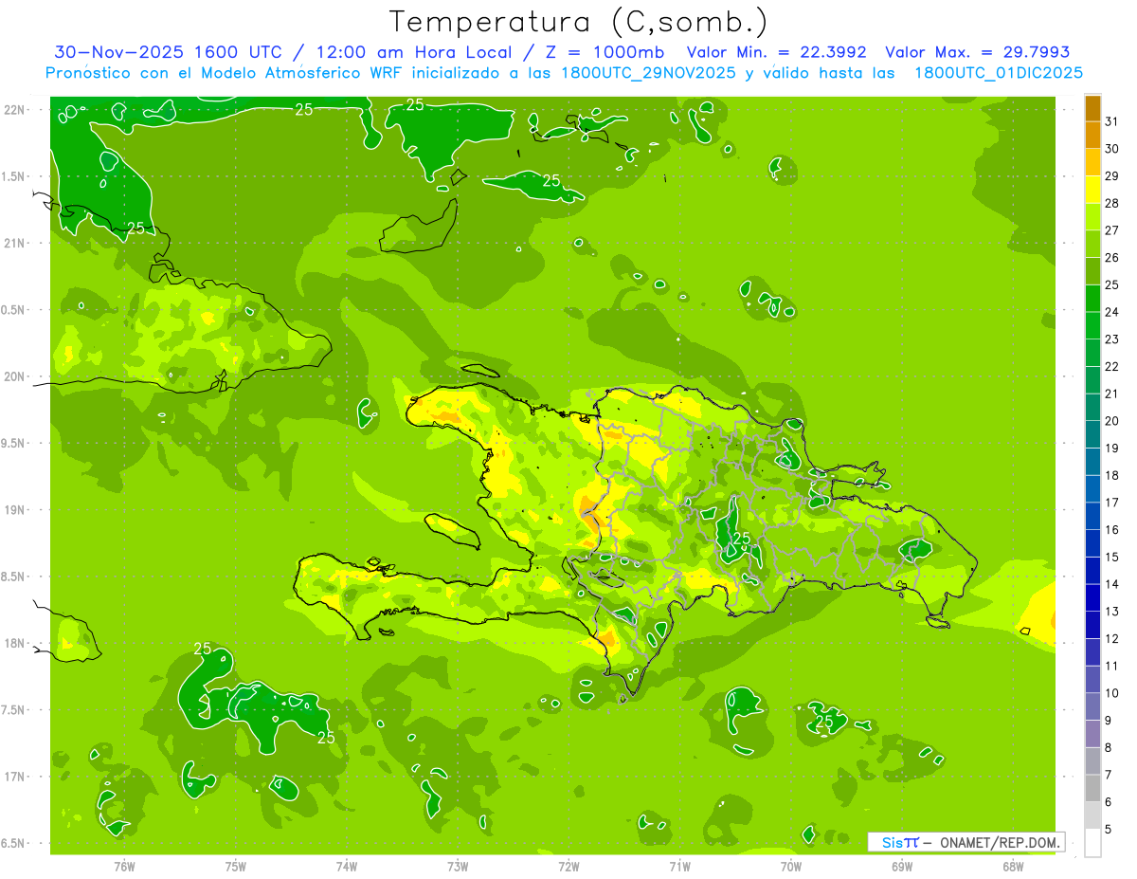Screen dimensions: 1137x879
Task: Click the 'Temperatura (C,somb.)' map title
Action: 579,22
